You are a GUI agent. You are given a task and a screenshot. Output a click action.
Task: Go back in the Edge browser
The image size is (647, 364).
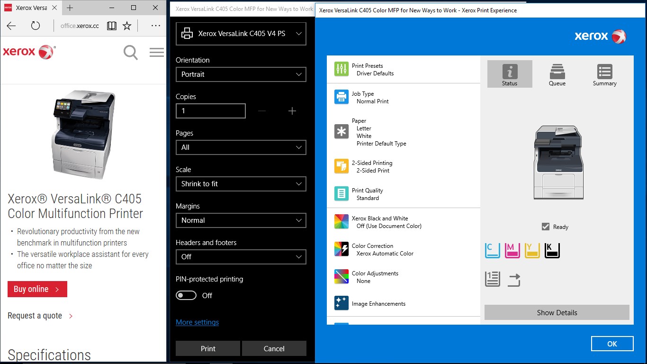click(x=11, y=26)
